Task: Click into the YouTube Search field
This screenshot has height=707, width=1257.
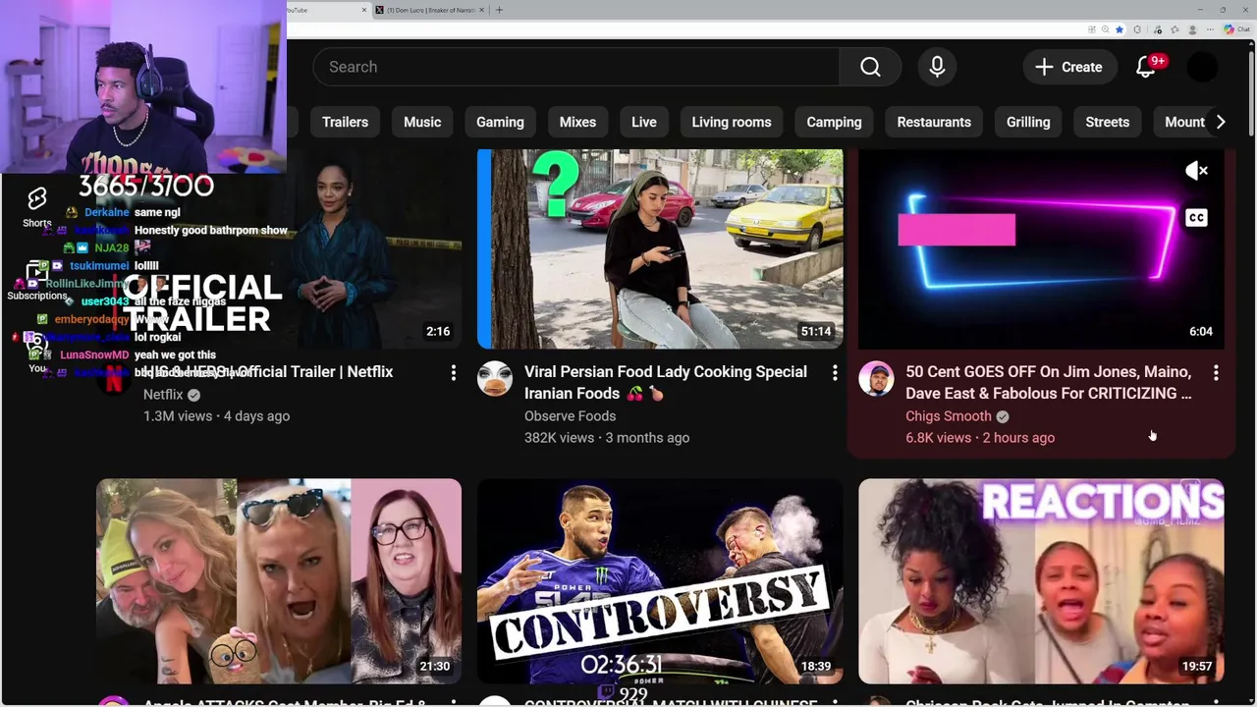Action: 575,67
